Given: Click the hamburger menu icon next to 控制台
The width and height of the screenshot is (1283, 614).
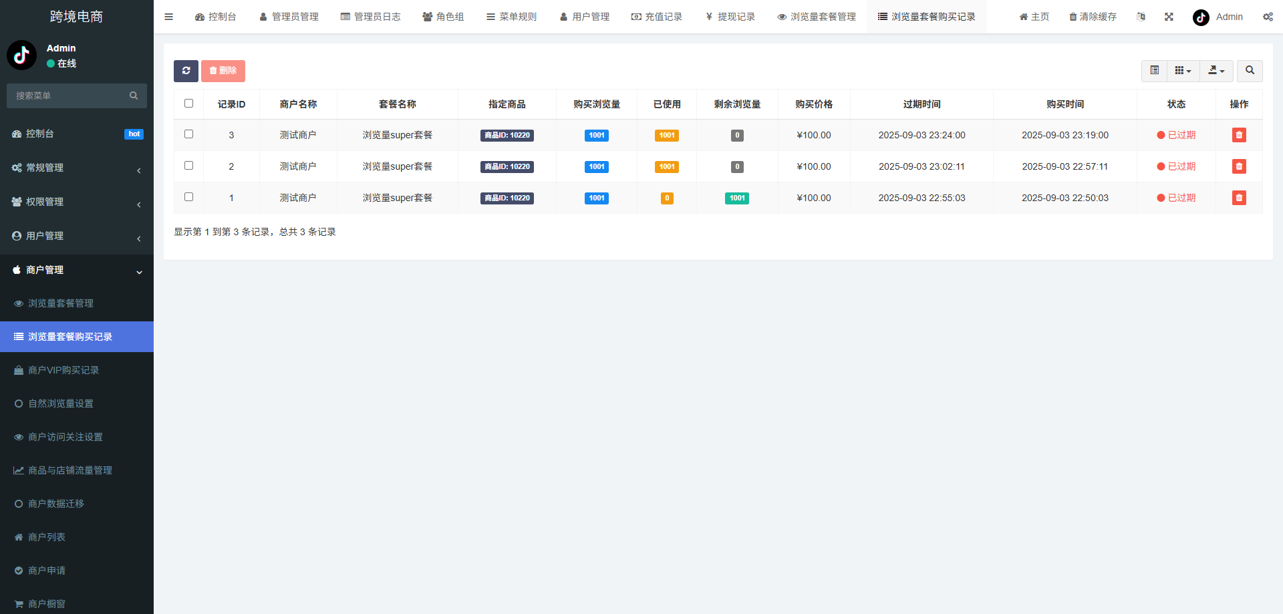Looking at the screenshot, I should [168, 17].
